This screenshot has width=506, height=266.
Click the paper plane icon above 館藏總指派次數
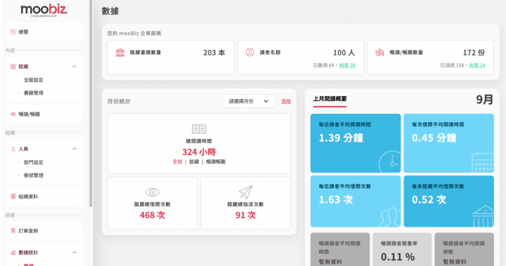click(x=245, y=192)
